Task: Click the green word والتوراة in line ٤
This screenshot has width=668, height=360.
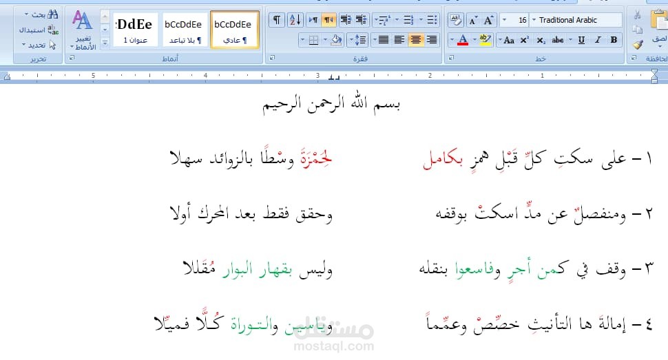Action: click(254, 324)
